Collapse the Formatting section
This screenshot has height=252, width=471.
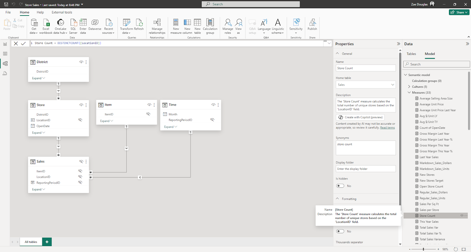(x=337, y=199)
